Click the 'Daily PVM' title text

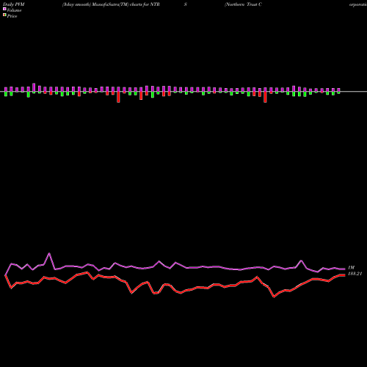click(x=14, y=4)
